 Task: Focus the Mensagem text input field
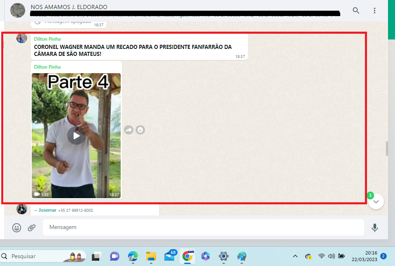coord(203,227)
